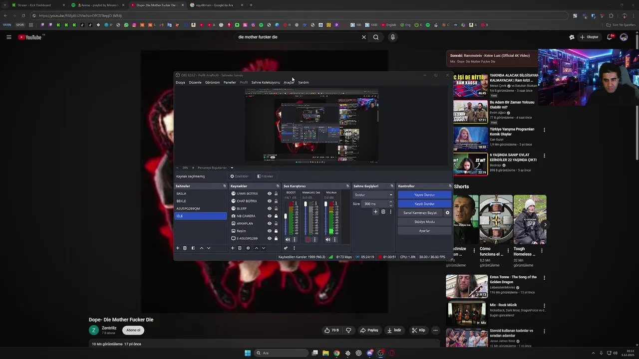Subscribe with Abone ol button

(133, 330)
